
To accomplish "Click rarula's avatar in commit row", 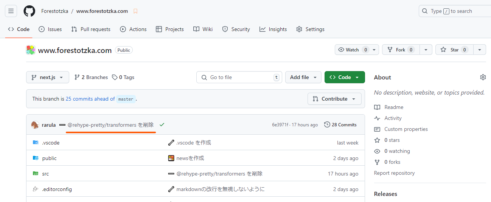I will tap(35, 125).
